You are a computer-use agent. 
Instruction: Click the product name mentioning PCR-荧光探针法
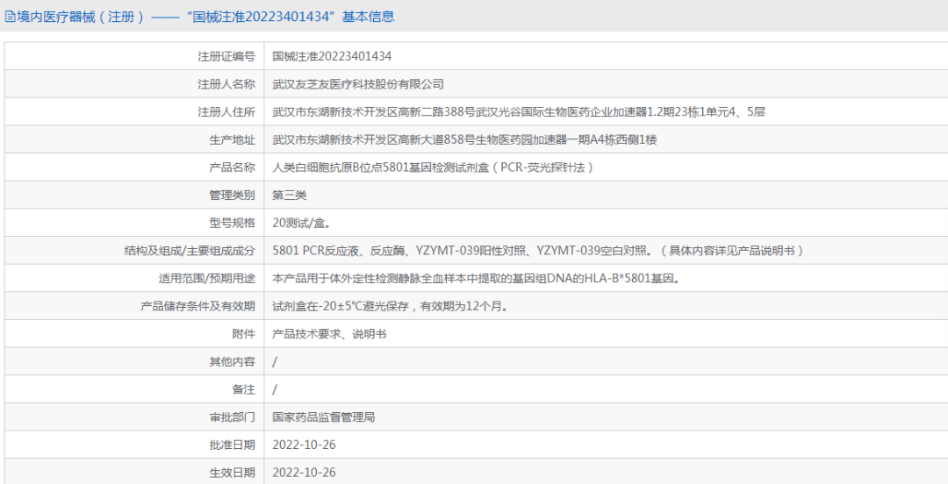point(433,167)
